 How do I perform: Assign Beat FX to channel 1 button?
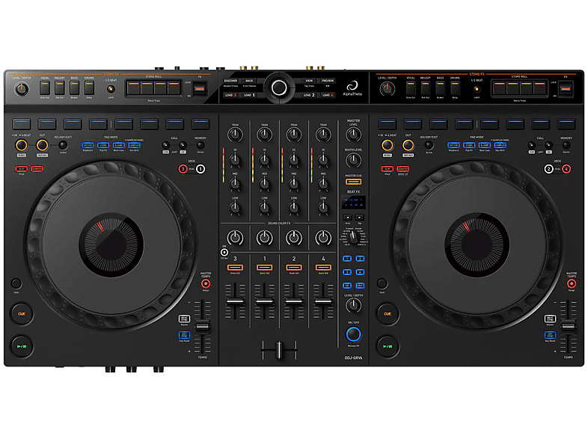click(x=347, y=259)
